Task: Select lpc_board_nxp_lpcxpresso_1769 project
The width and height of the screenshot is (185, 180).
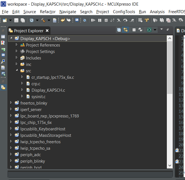Action: pos(50,116)
